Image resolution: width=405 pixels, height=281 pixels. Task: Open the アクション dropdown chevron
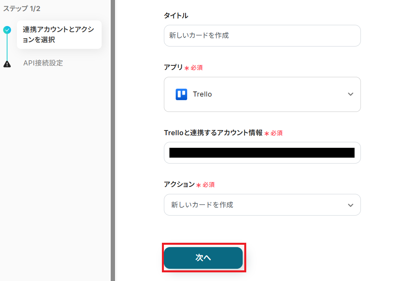click(350, 205)
